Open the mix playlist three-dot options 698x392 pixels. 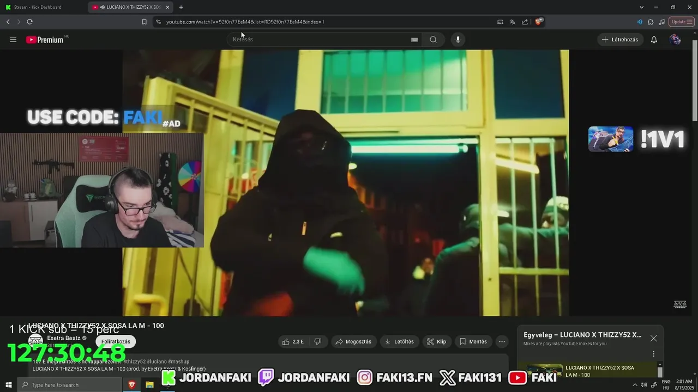(x=653, y=354)
